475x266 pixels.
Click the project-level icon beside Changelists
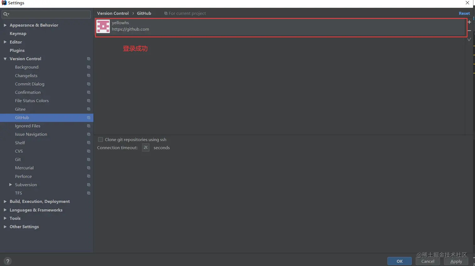[x=89, y=76]
